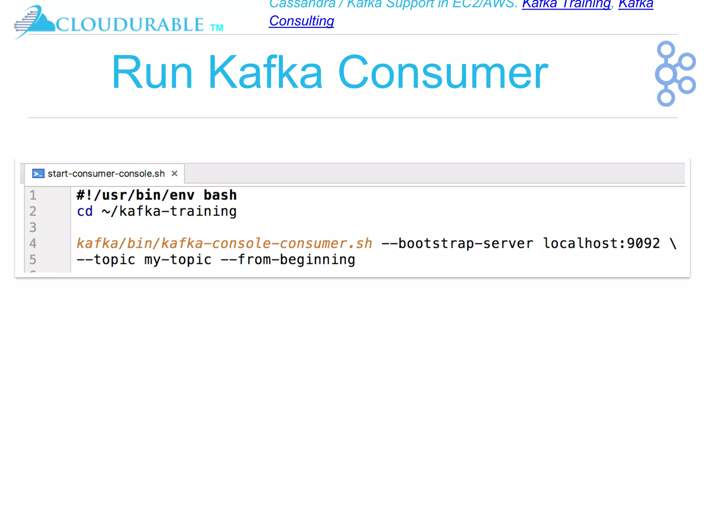
Task: Click the --bootstrap-server localhost:9092 argument
Action: click(x=520, y=243)
